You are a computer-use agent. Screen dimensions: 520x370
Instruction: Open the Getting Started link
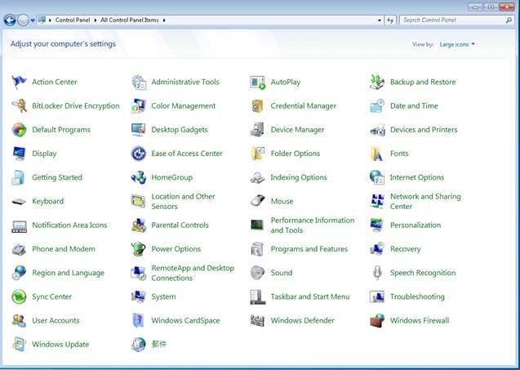(57, 177)
